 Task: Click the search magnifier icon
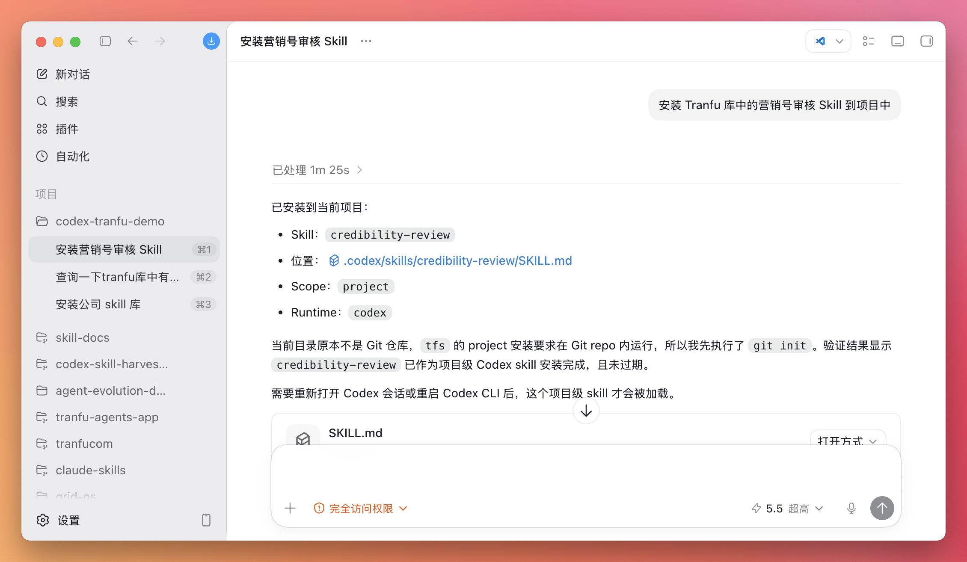pos(42,101)
